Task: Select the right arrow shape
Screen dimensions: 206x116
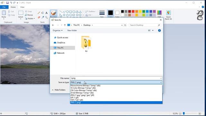Action: (74, 15)
